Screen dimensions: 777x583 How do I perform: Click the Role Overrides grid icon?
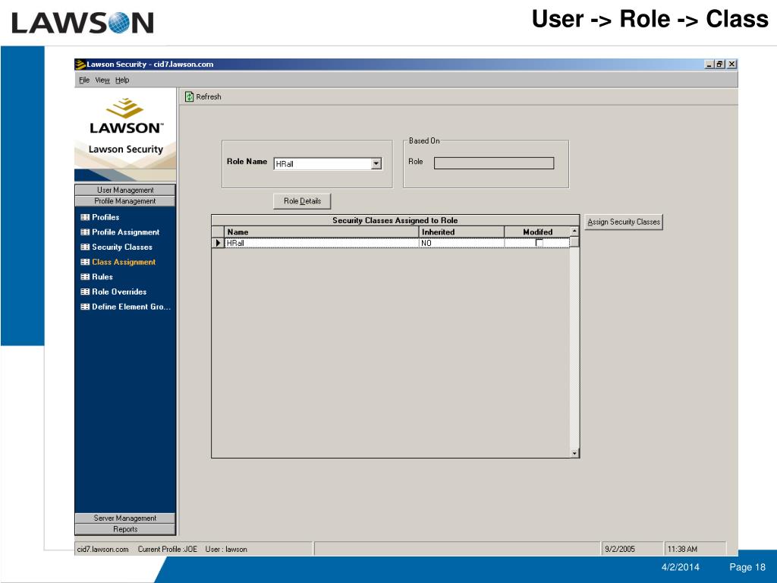[85, 291]
